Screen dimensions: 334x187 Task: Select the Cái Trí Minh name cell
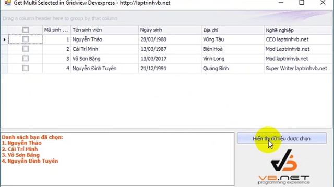[x=104, y=49]
